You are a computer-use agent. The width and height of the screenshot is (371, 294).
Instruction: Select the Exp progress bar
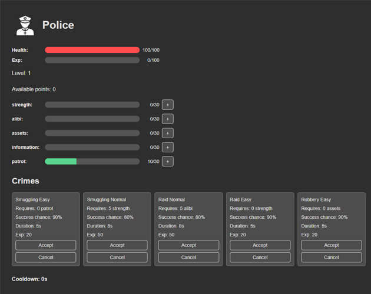[x=92, y=60]
